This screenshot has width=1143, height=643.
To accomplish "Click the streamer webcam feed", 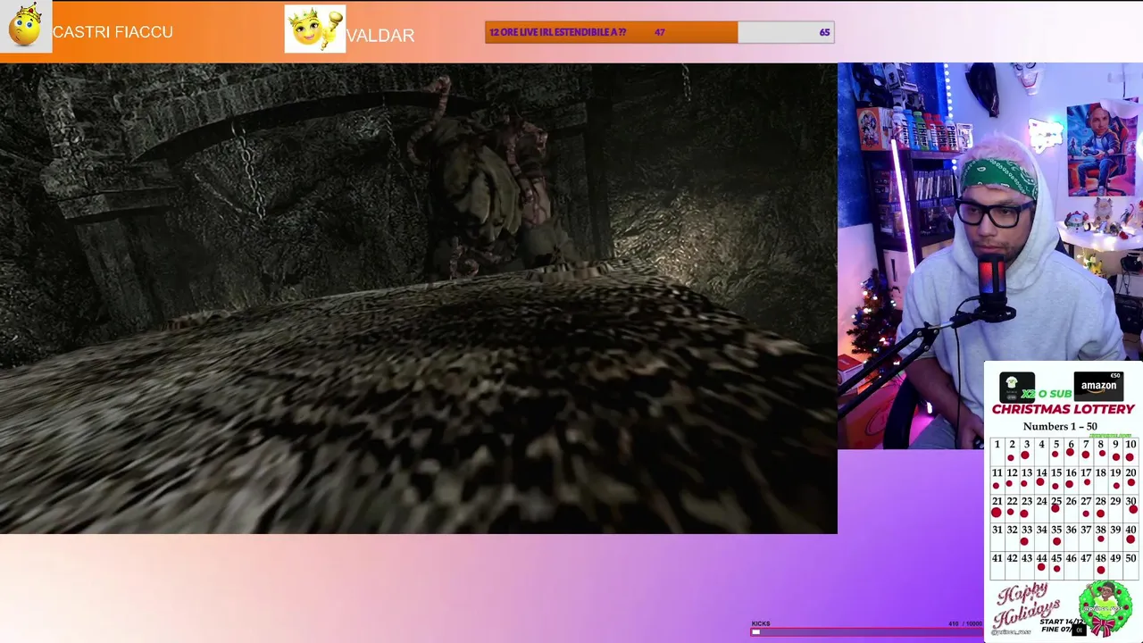I will [990, 255].
